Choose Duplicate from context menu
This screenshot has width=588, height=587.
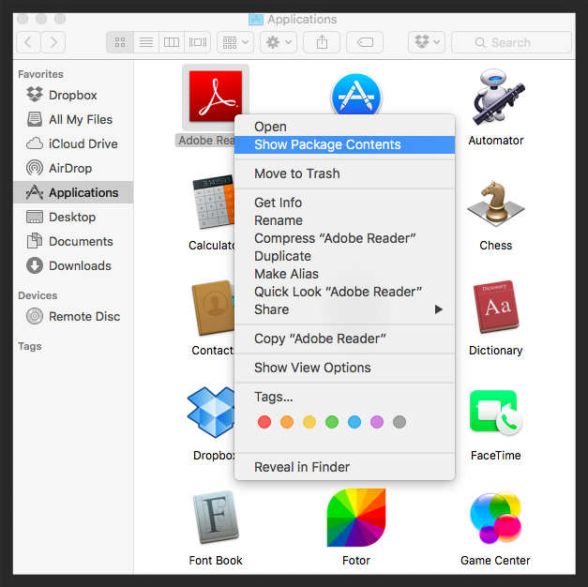coord(344,256)
